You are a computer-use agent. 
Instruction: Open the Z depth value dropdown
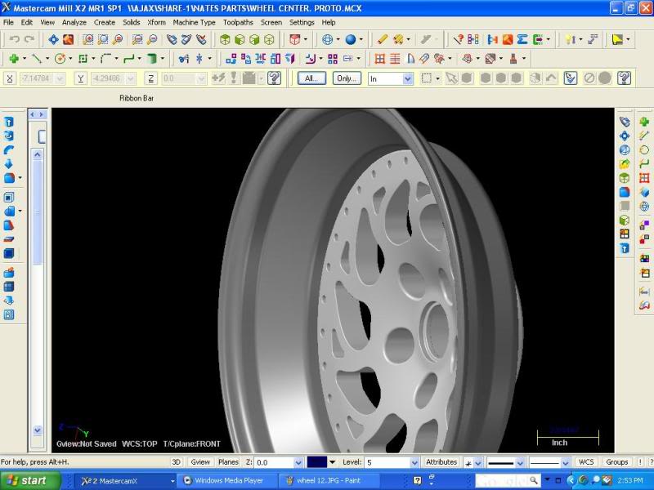(298, 462)
